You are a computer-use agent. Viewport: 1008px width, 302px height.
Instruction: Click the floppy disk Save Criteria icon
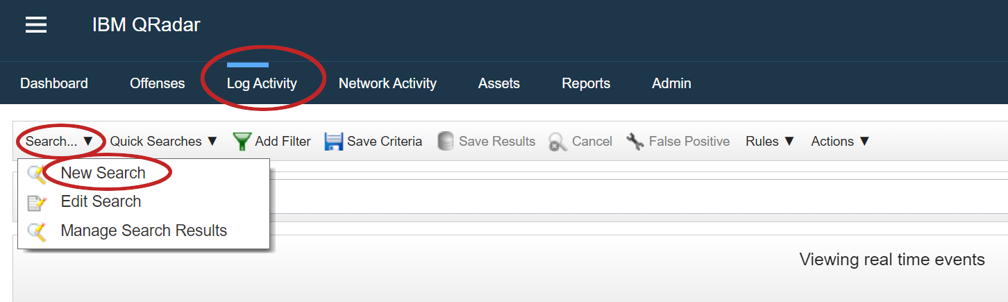pos(334,142)
